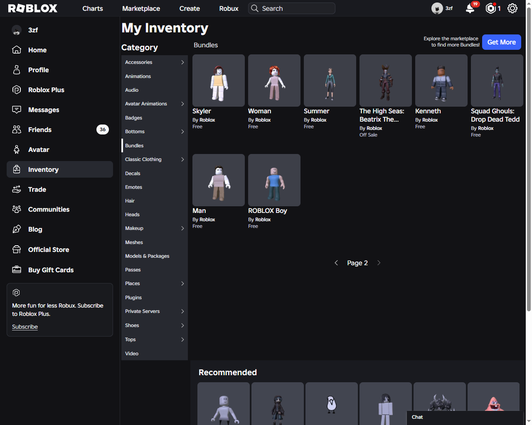Screen dimensions: 532x425
Task: Open the ROBLOX Boy bundle title link
Action: pos(268,211)
